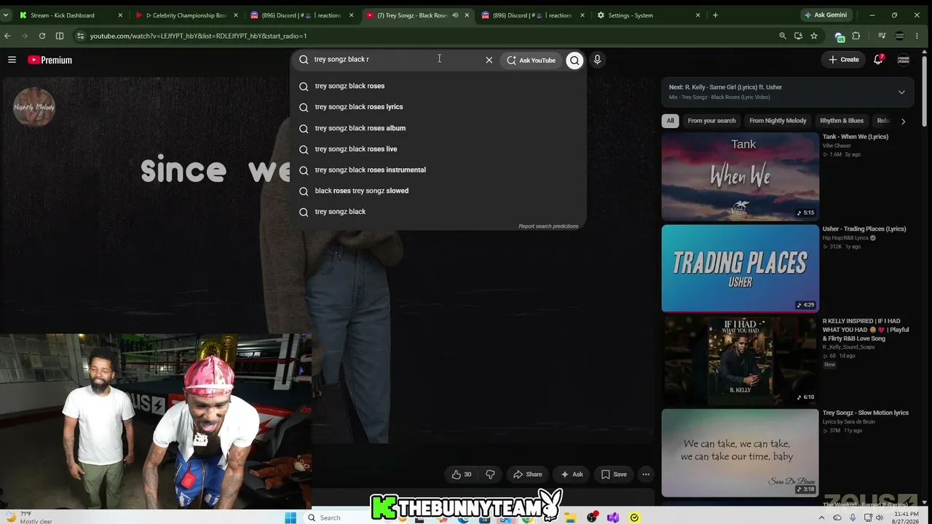The height and width of the screenshot is (524, 932).
Task: Open the tab search dropdown
Action: coord(6,15)
